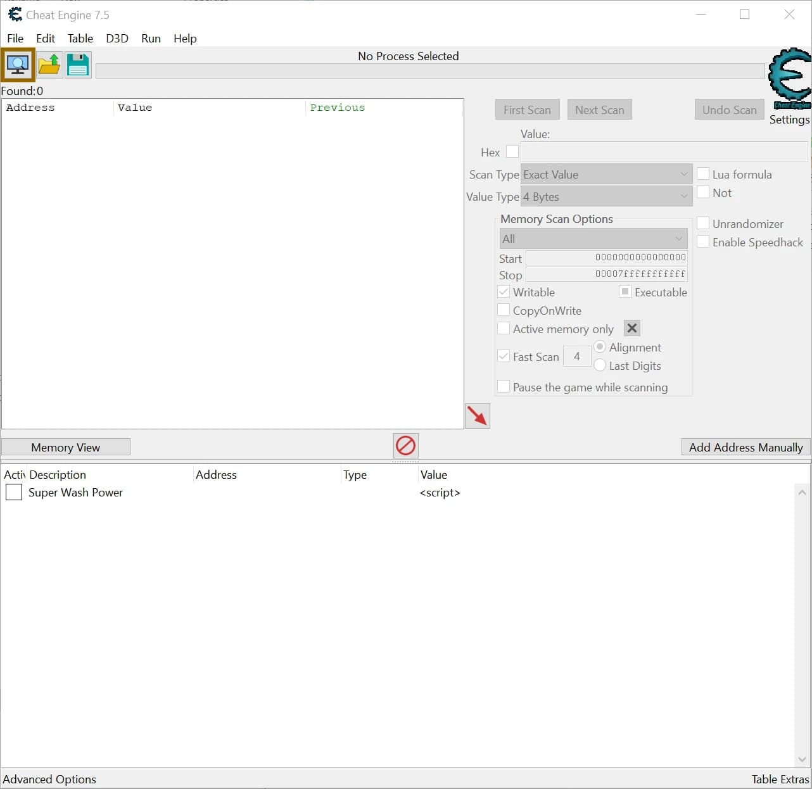Open the D3D menu

tap(117, 38)
